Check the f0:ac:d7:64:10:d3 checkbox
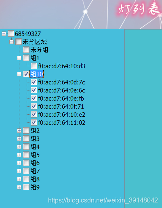The image size is (162, 208). 34,66
